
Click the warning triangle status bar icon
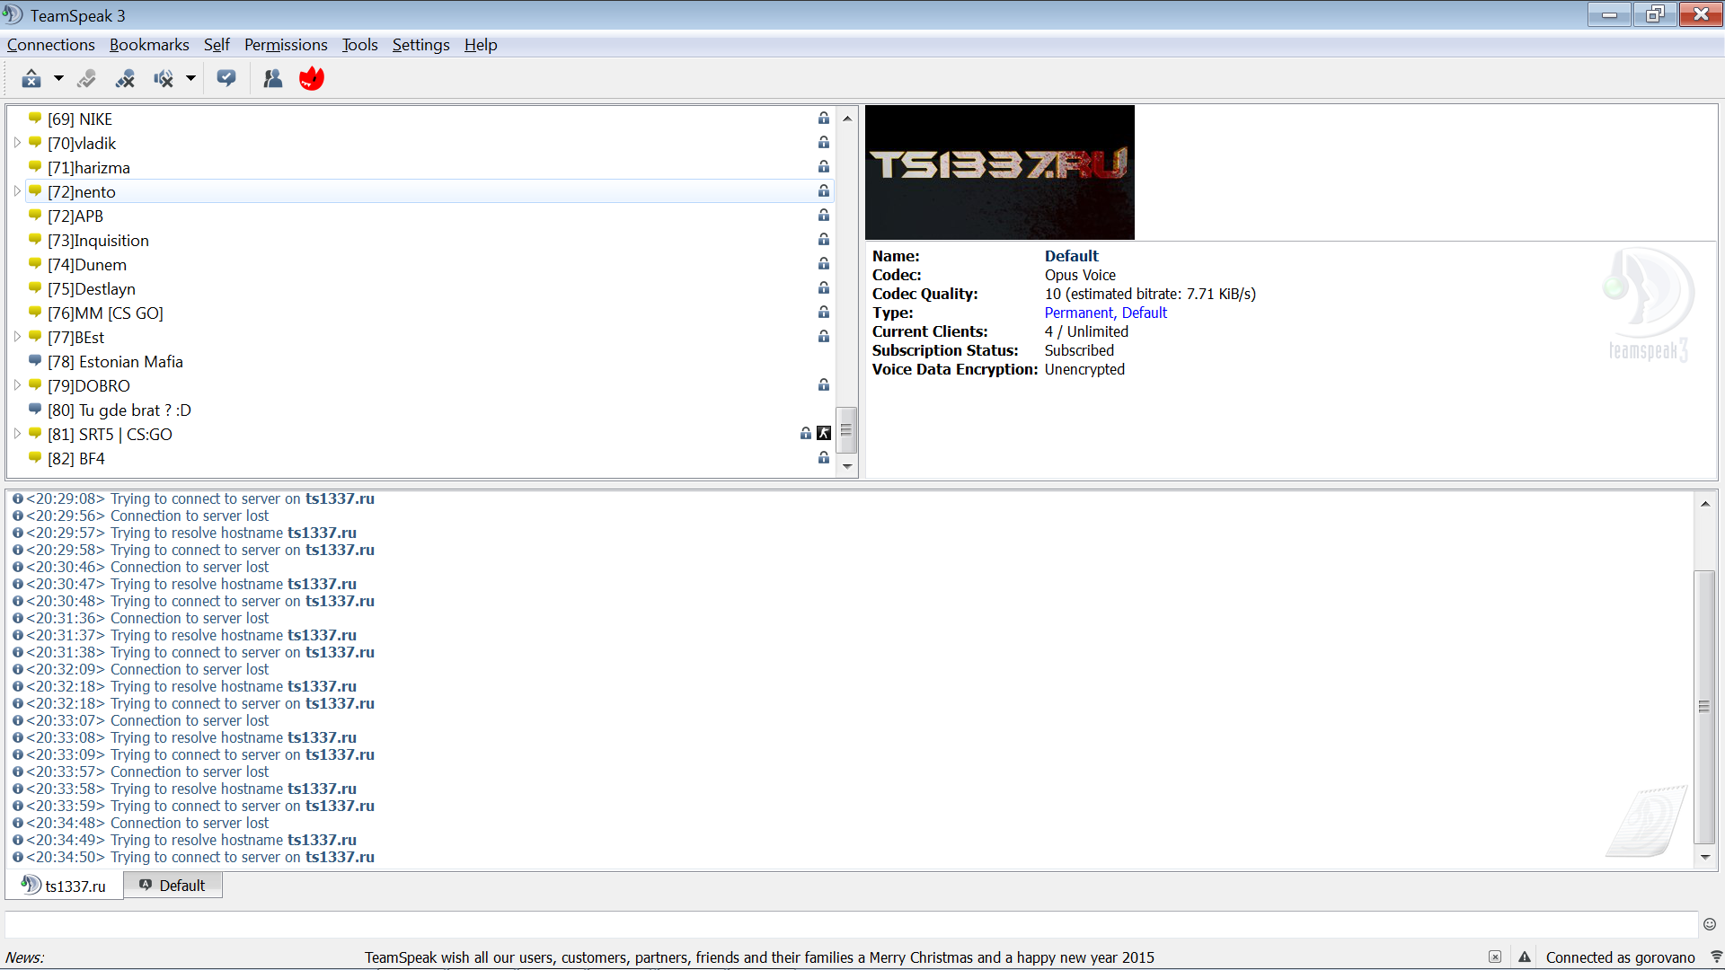1525,957
